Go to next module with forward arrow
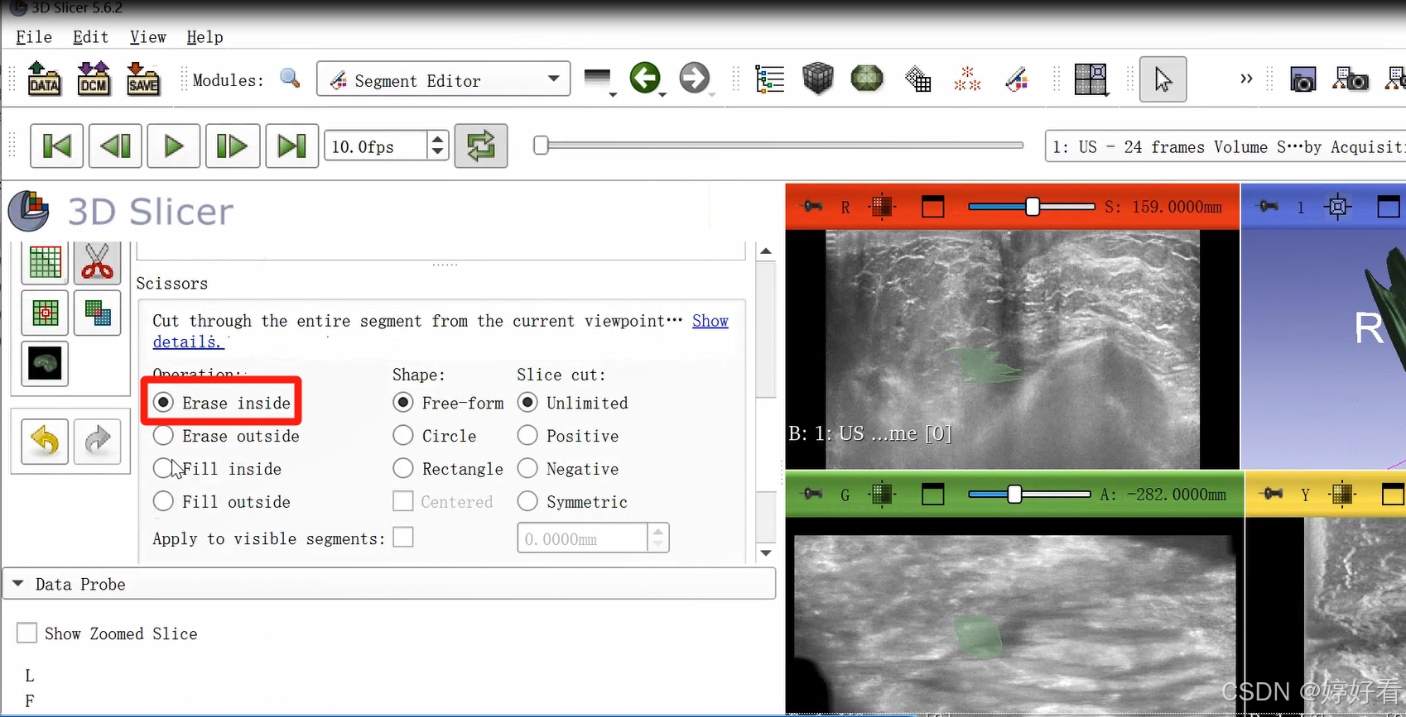 [x=695, y=79]
